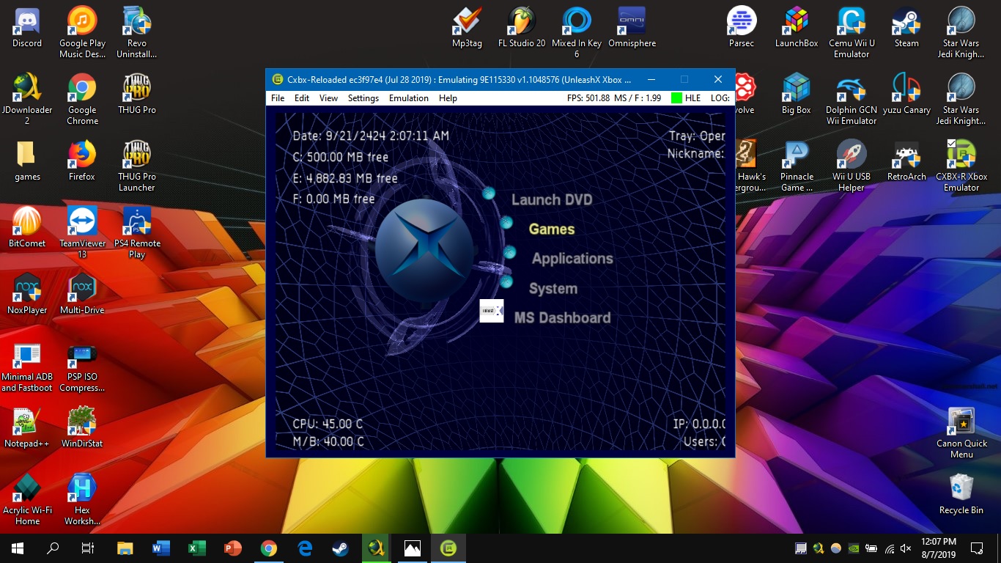The image size is (1001, 563).
Task: Click the M/B: 40.00 C temperature text
Action: point(328,441)
